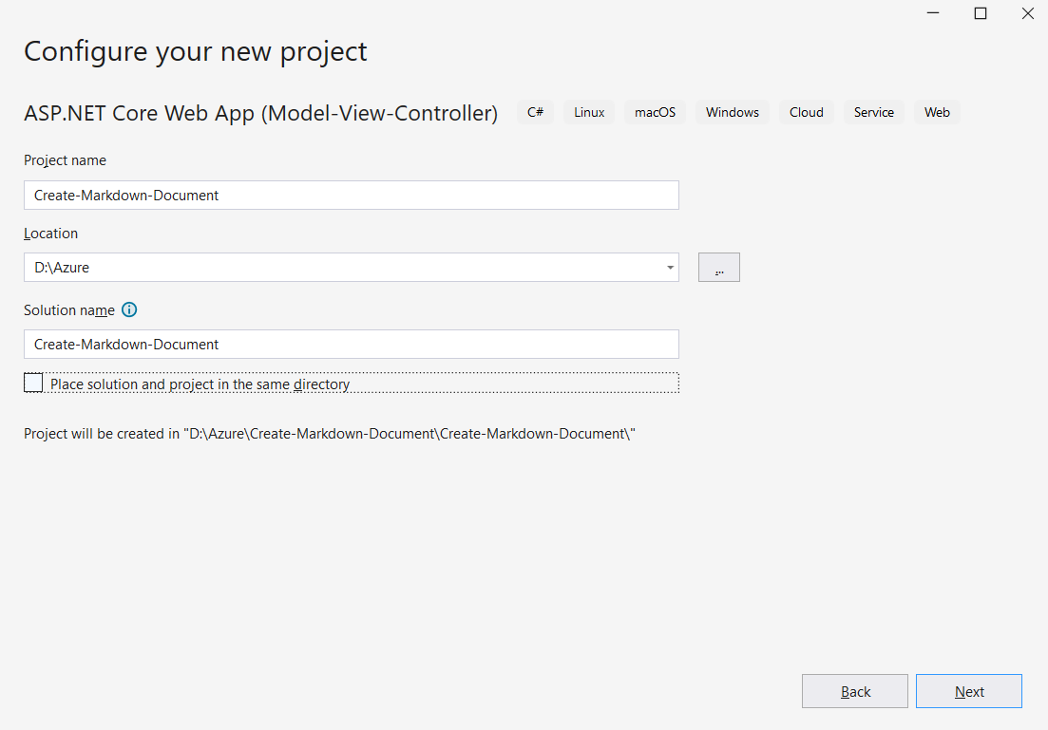Click the Linux tag

[589, 112]
